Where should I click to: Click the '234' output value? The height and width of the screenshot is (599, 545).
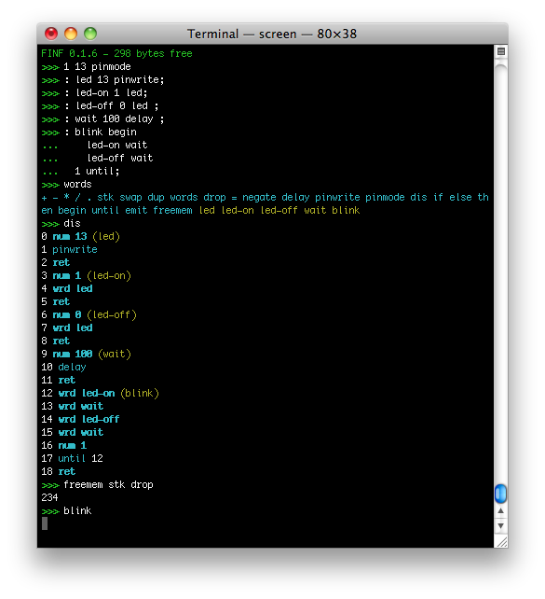(x=49, y=497)
